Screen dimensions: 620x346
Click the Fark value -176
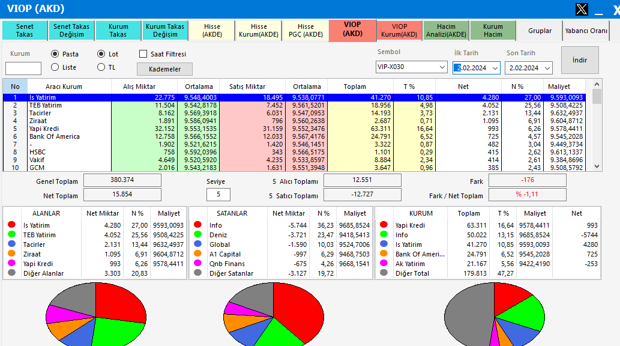click(528, 180)
